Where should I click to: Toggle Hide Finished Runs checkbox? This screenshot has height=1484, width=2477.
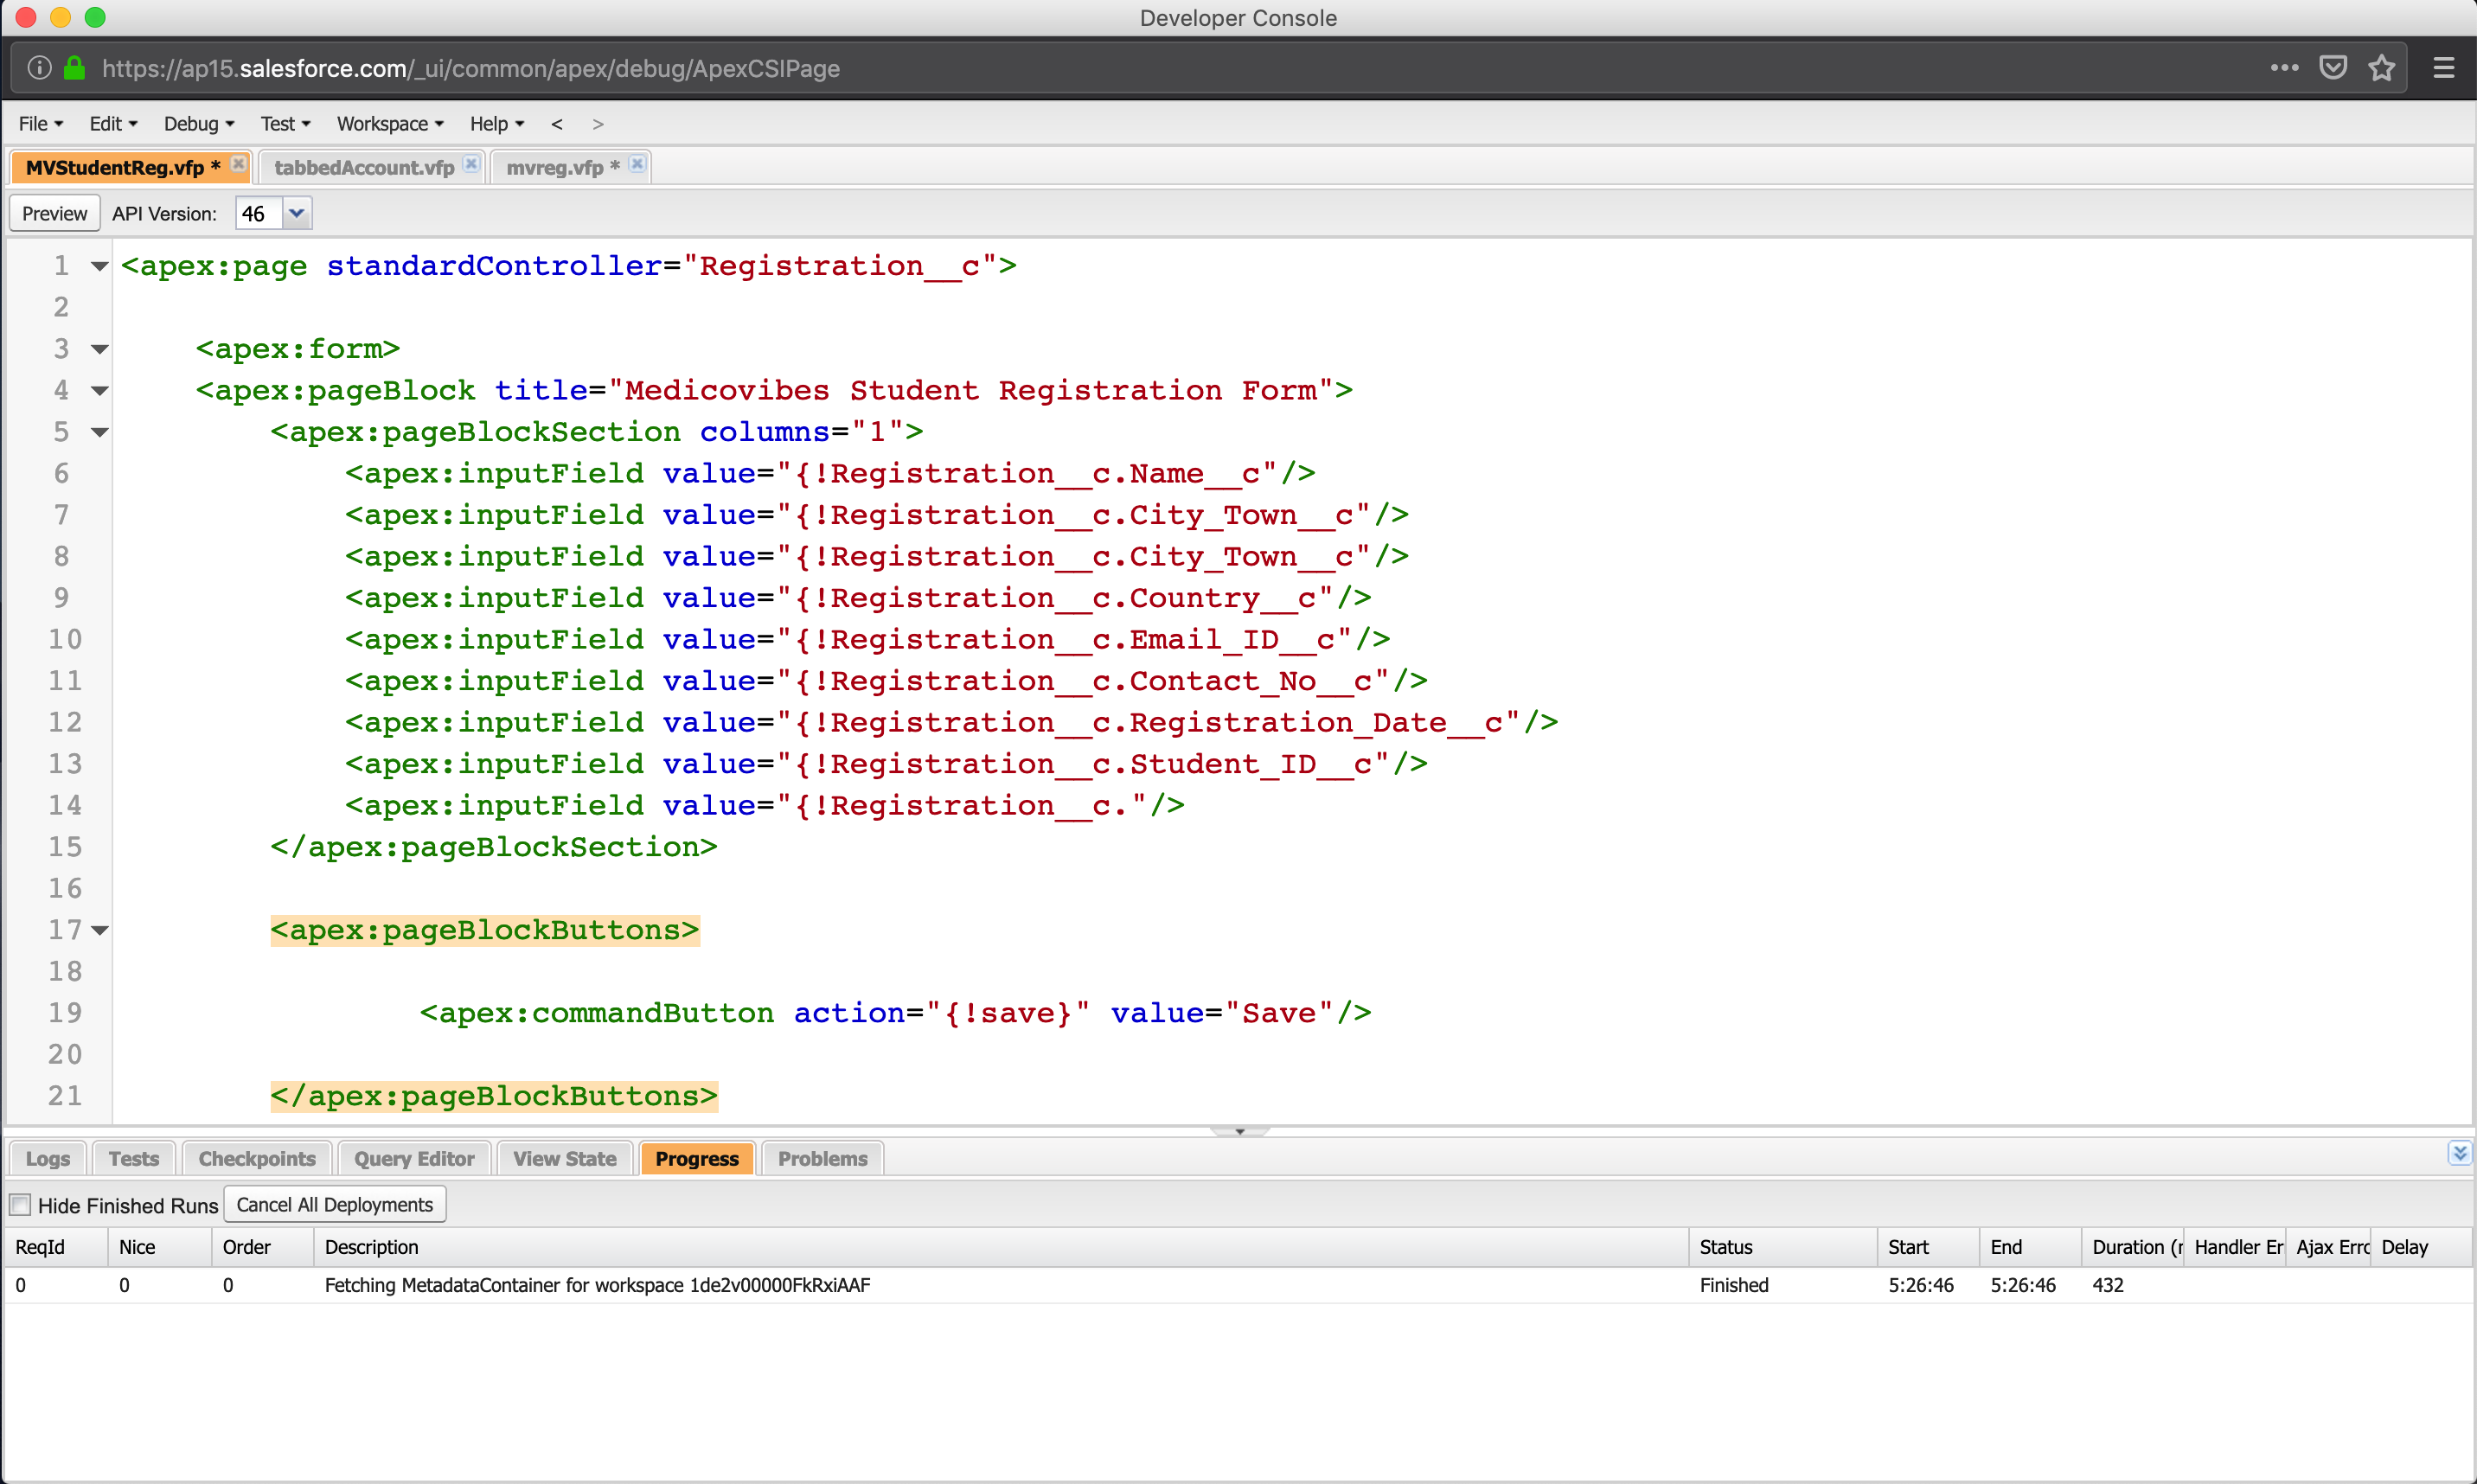(x=19, y=1203)
